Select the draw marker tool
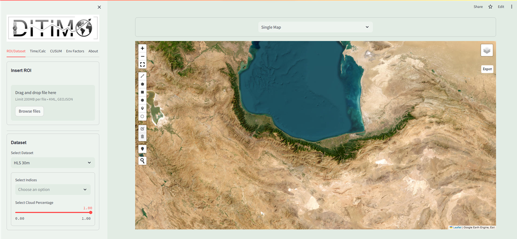 142,108
